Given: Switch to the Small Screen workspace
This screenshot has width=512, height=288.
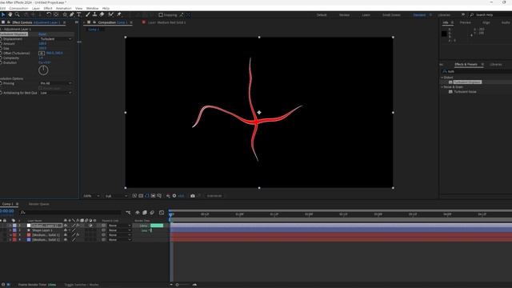Looking at the screenshot, I should [391, 15].
